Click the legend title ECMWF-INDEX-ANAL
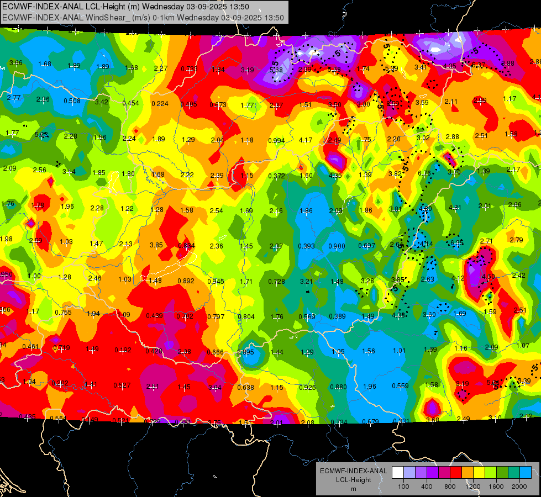The image size is (541, 497). point(353,471)
